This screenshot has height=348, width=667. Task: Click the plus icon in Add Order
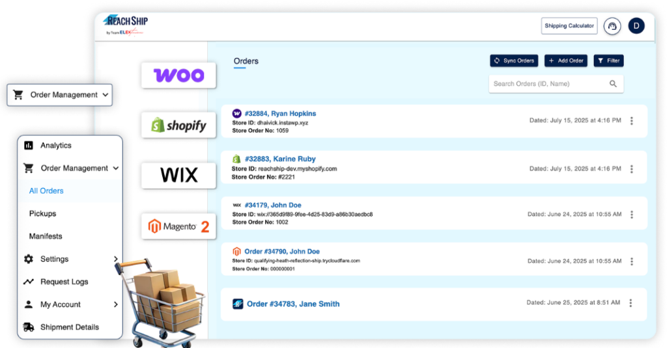tap(551, 60)
